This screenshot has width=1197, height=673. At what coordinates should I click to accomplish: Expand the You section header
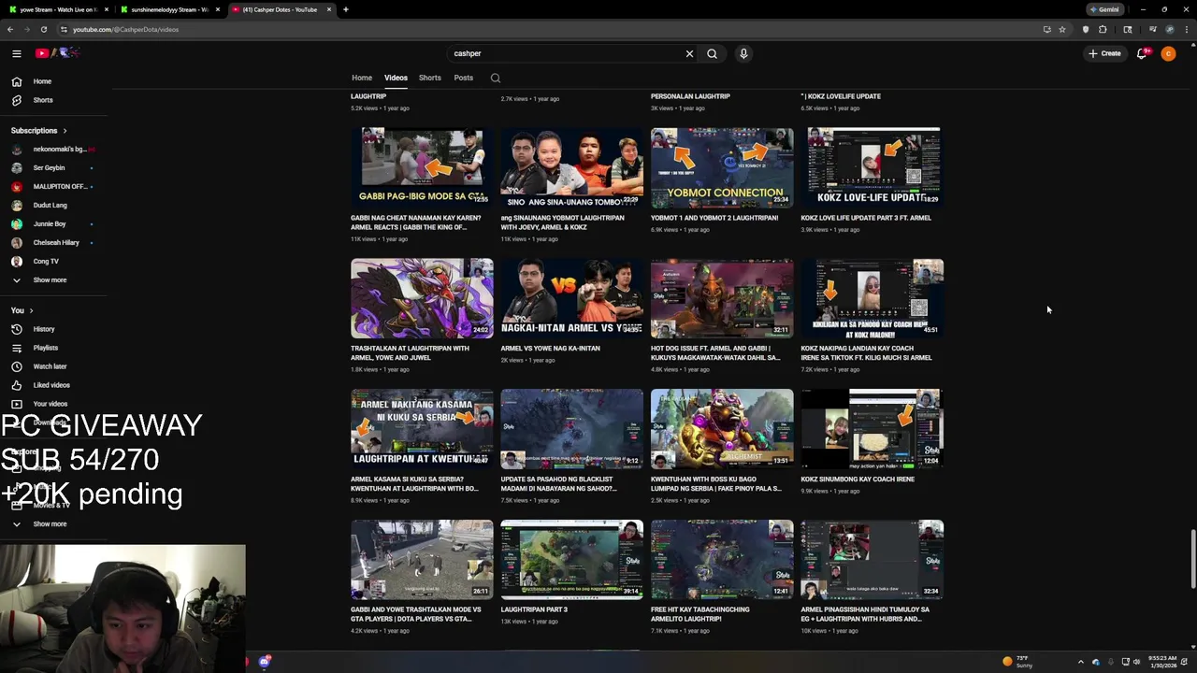point(22,310)
